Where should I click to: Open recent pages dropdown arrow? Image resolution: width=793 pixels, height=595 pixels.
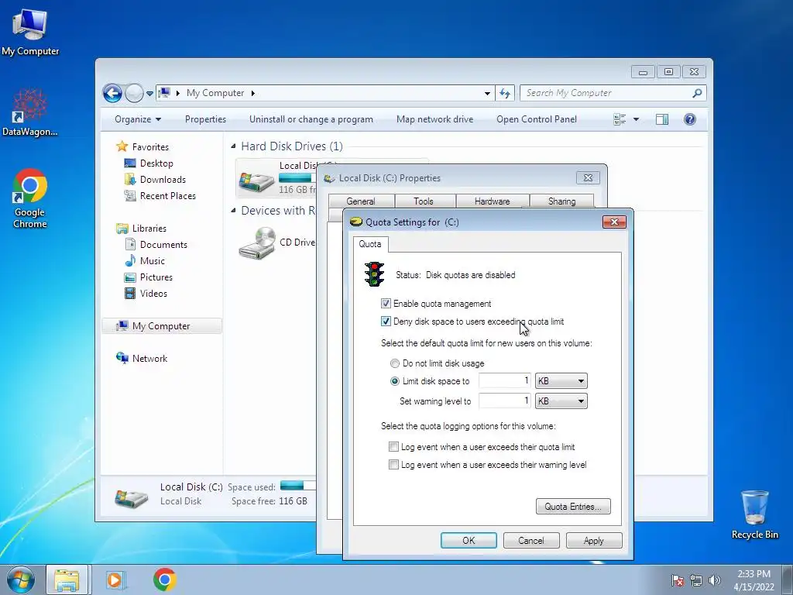[149, 94]
